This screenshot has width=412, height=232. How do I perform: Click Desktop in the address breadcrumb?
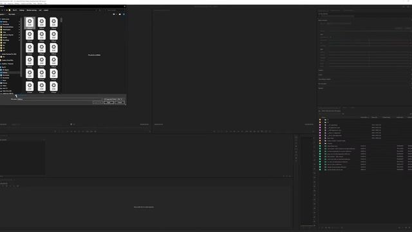pyautogui.click(x=22, y=10)
